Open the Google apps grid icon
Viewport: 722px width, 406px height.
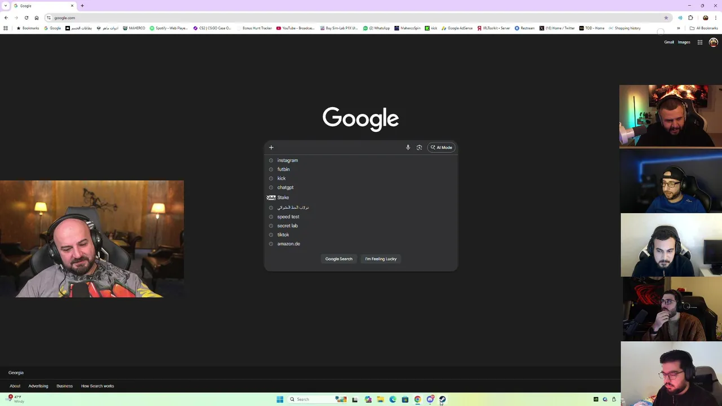coord(700,42)
